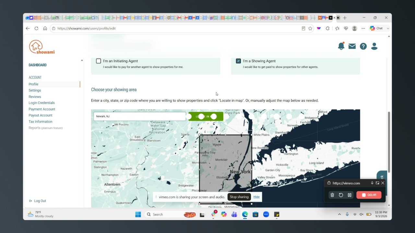Show hidden system tray icons chevron
This screenshot has height=233, width=415.
[x=339, y=214]
